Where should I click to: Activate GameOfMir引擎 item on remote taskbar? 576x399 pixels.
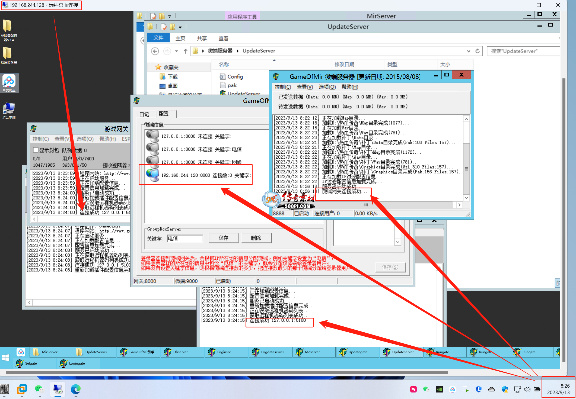point(138,352)
